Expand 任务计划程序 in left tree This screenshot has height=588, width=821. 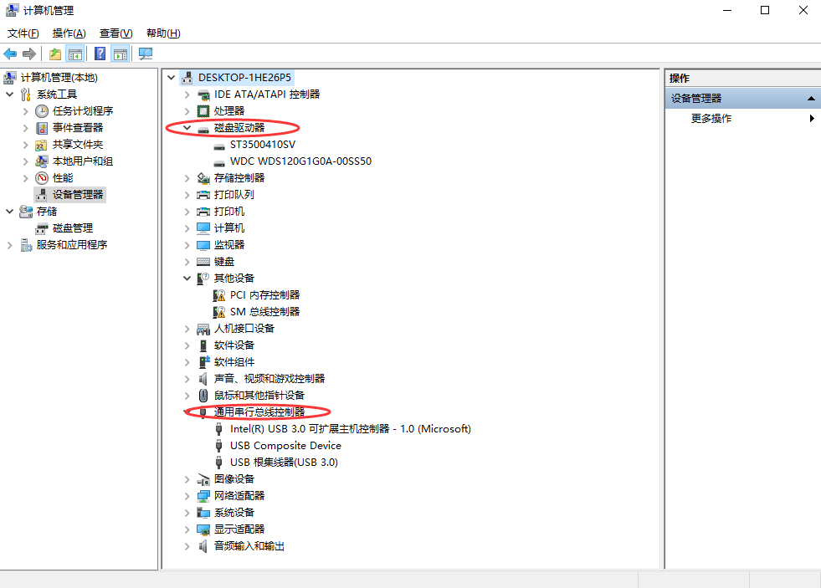[x=26, y=111]
